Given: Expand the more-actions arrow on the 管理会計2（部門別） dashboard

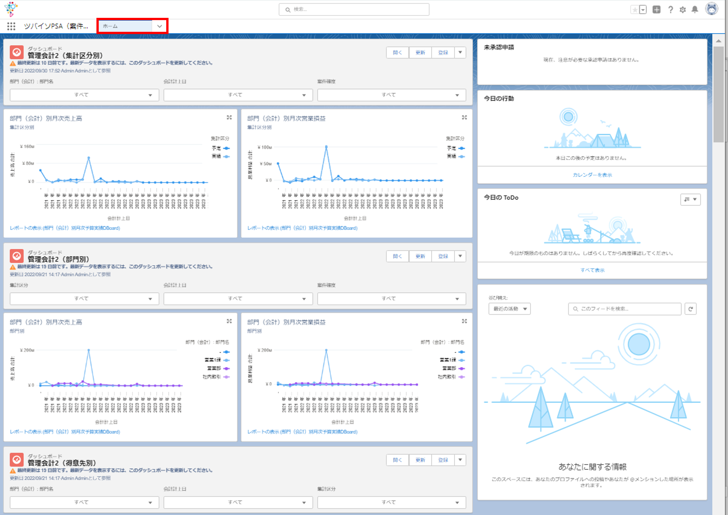Looking at the screenshot, I should click(460, 256).
